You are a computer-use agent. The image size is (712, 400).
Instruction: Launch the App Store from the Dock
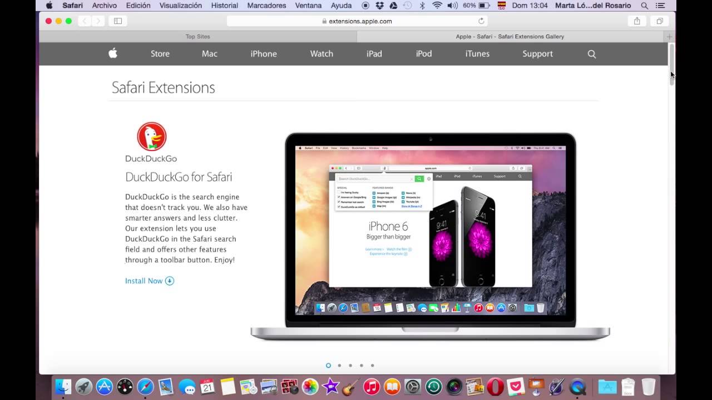(105, 387)
